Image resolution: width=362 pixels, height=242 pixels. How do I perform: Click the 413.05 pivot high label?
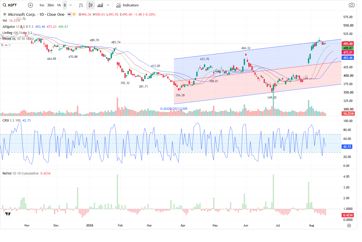tap(156, 66)
